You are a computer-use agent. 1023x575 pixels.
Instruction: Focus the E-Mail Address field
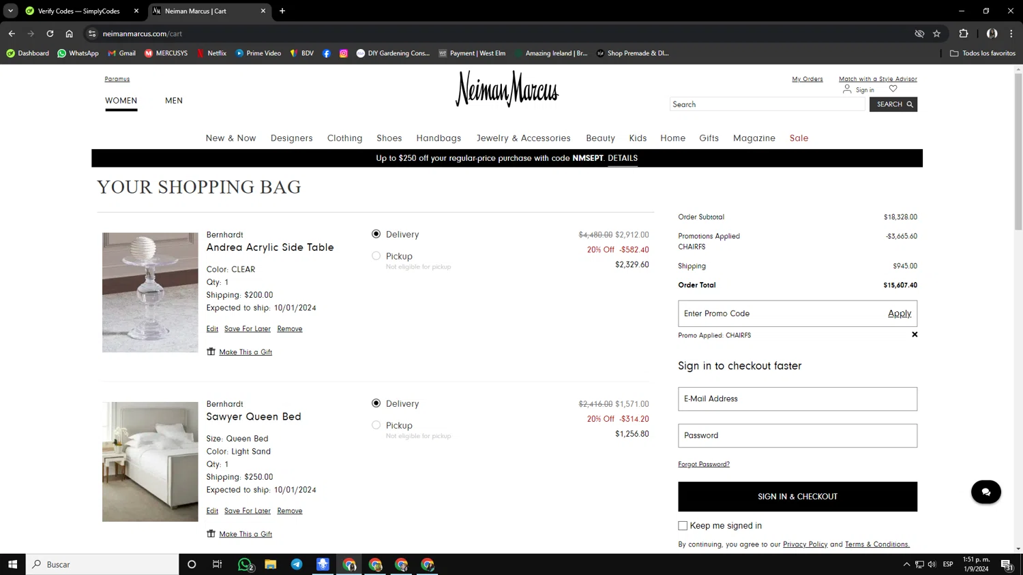coord(797,399)
